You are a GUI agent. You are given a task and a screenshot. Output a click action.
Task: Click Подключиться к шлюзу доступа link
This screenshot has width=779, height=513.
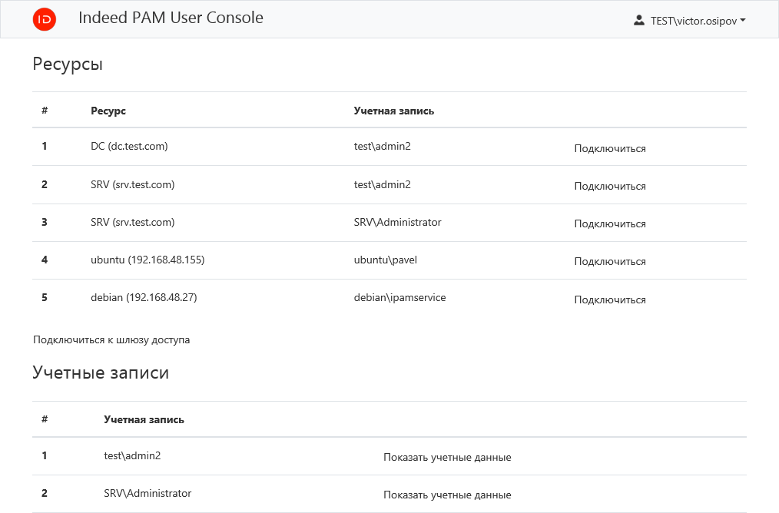click(x=111, y=339)
